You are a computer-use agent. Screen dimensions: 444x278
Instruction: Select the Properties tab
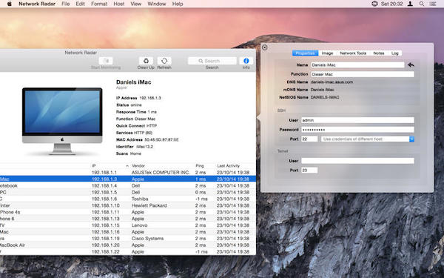[305, 53]
